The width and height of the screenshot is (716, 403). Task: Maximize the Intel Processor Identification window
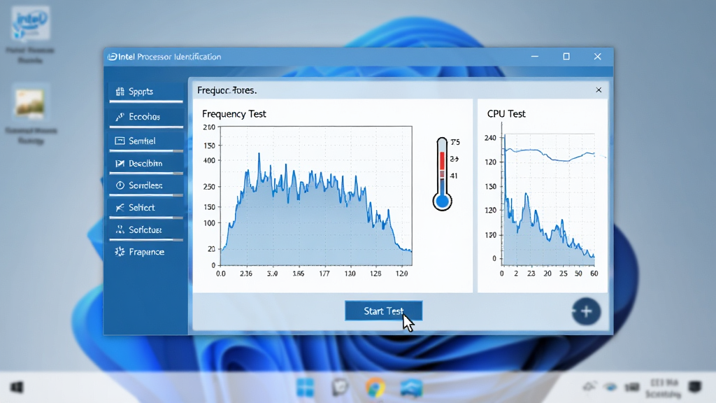pos(566,56)
